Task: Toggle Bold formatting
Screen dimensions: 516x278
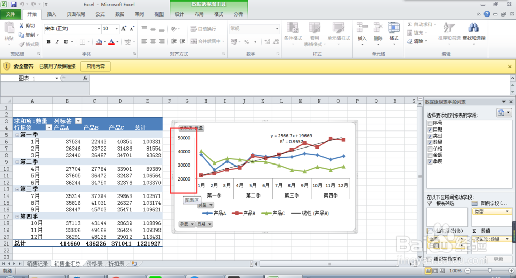Action: [49, 42]
